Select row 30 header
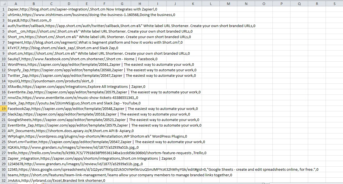This screenshot has height=184, width=343. click(3, 169)
